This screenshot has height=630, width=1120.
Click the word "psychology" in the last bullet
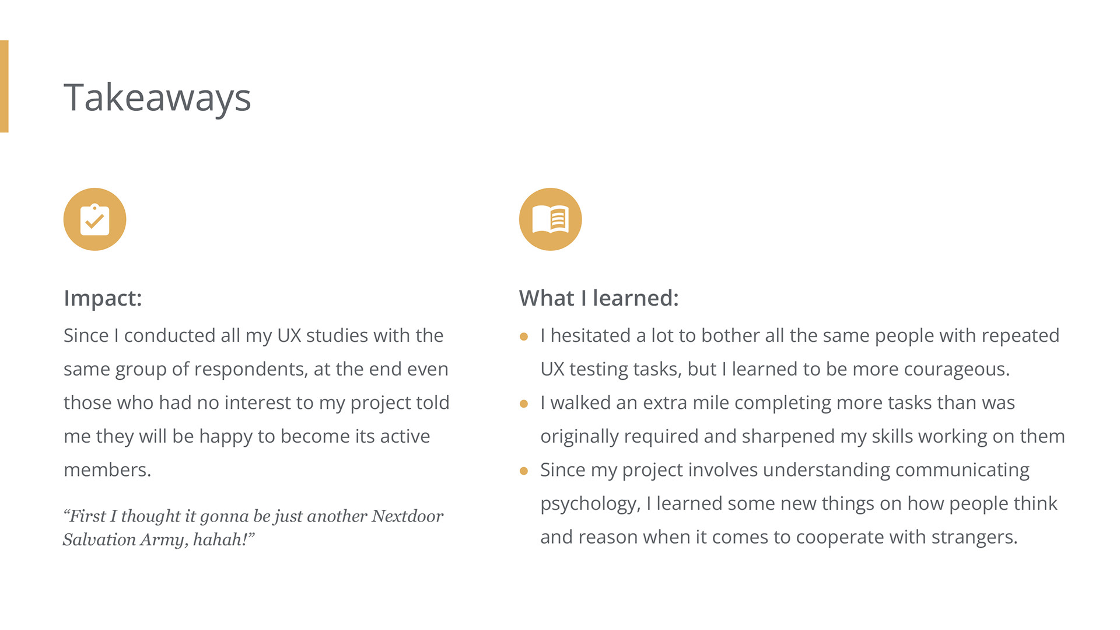589,503
